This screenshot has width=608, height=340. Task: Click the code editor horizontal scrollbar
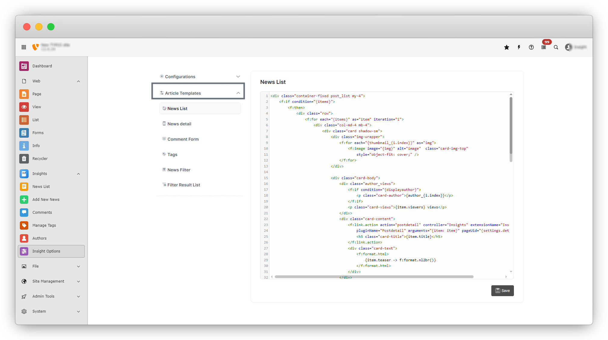374,277
